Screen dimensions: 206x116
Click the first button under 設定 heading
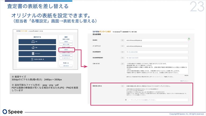point(66,42)
